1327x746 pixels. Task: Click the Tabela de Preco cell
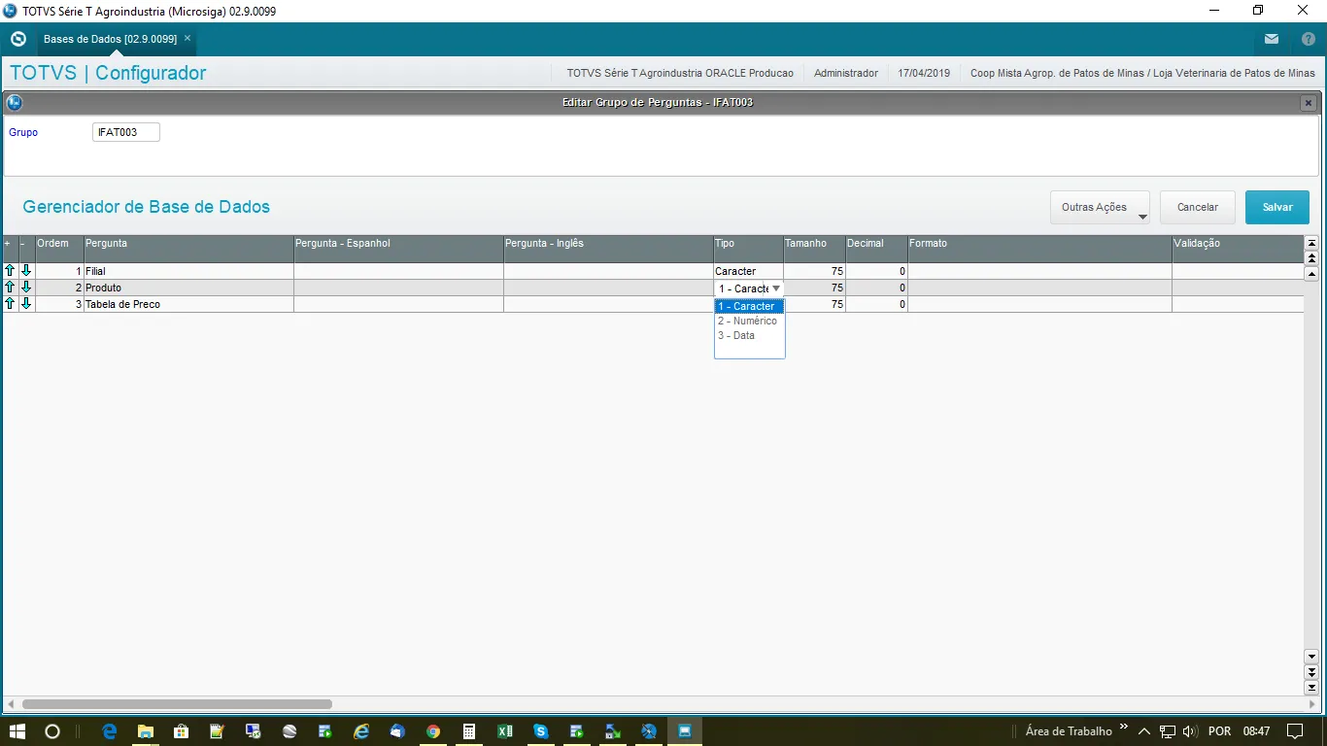[188, 305]
